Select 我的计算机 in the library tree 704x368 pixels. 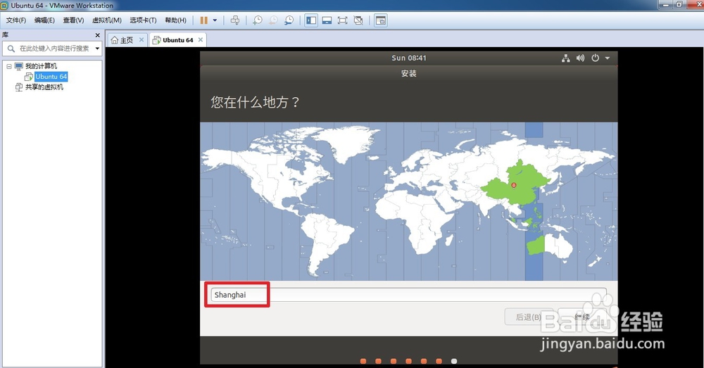tap(41, 66)
